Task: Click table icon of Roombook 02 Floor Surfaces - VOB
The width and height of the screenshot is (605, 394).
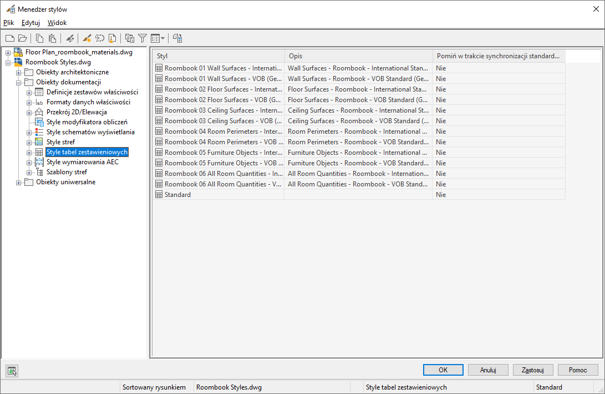Action: (x=159, y=100)
